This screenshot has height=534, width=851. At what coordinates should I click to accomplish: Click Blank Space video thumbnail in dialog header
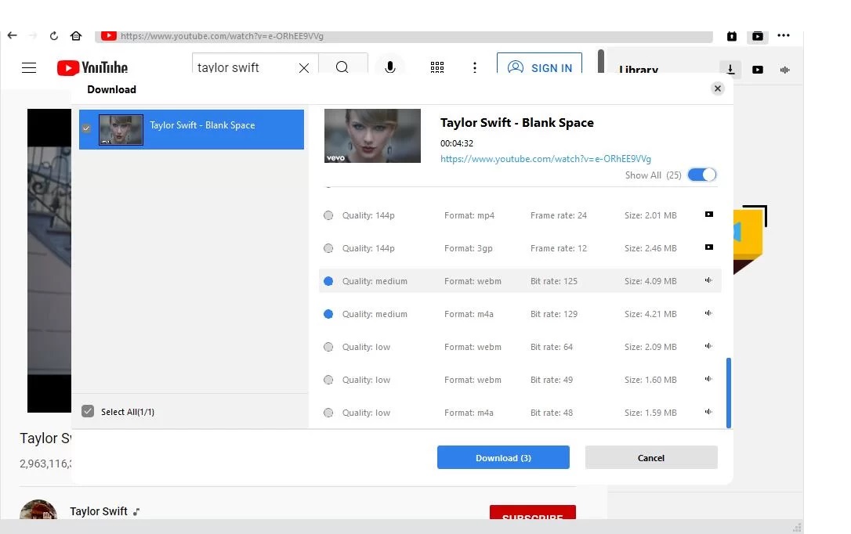click(x=372, y=135)
